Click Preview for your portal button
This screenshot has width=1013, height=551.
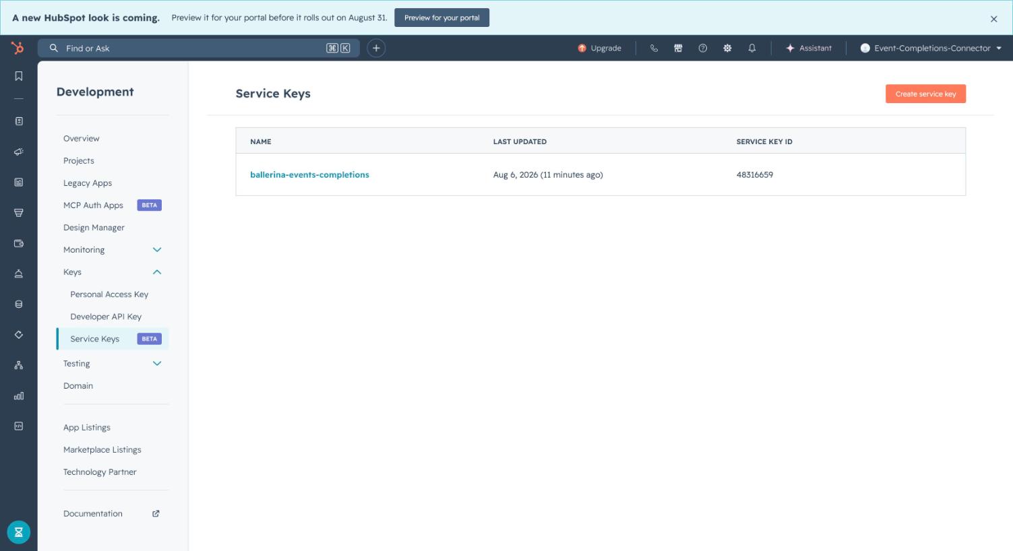(x=441, y=18)
